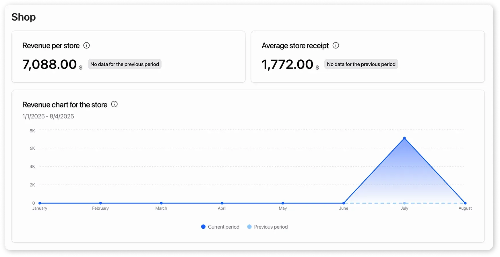The height and width of the screenshot is (257, 500).
Task: Select the peak data point at July
Action: coord(404,138)
